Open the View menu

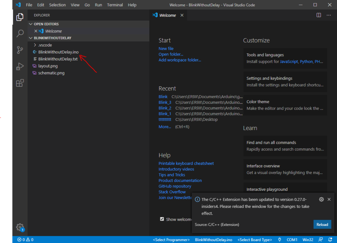(x=75, y=5)
